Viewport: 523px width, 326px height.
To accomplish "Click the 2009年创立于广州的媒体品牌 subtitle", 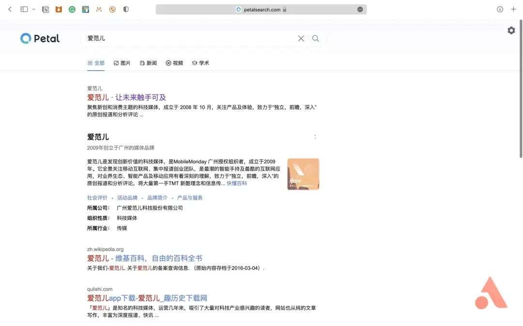I will (121, 148).
